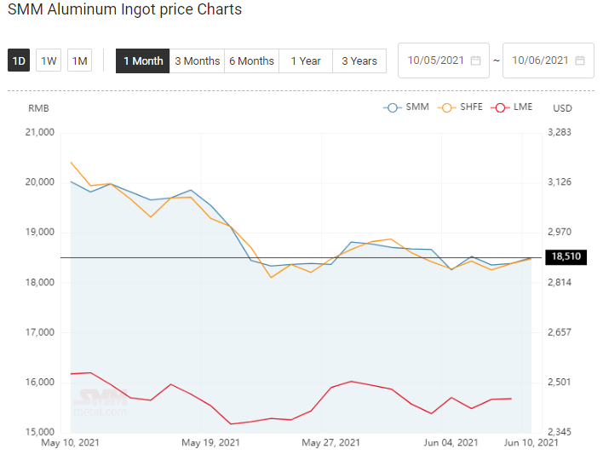
Task: Click the SMM Aluminum Ingot price Charts title
Action: [124, 9]
